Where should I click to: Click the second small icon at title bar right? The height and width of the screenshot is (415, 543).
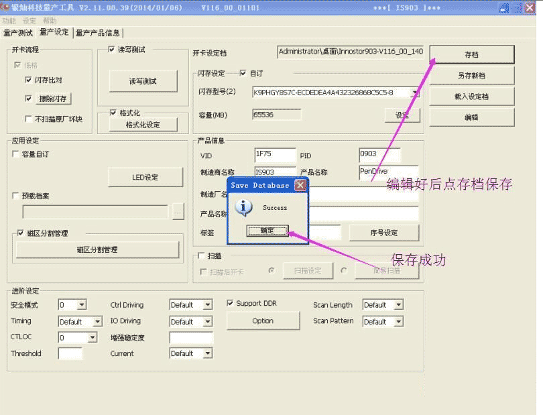point(517,7)
